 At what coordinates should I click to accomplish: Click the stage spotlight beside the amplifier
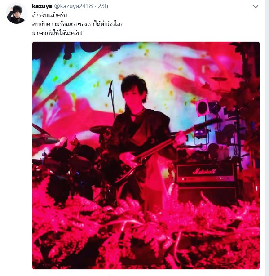point(202,108)
